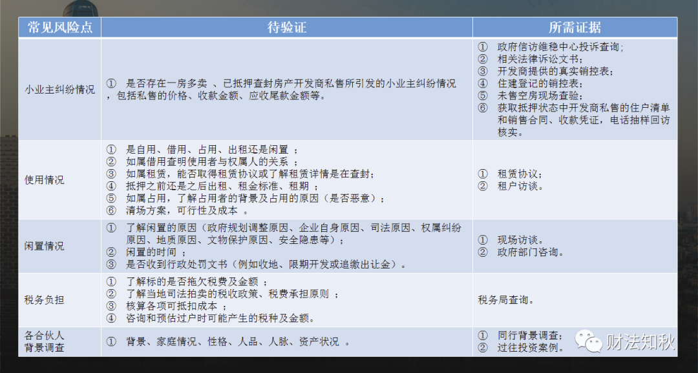Select the 所需证据 column header
698x373 pixels.
click(x=575, y=27)
